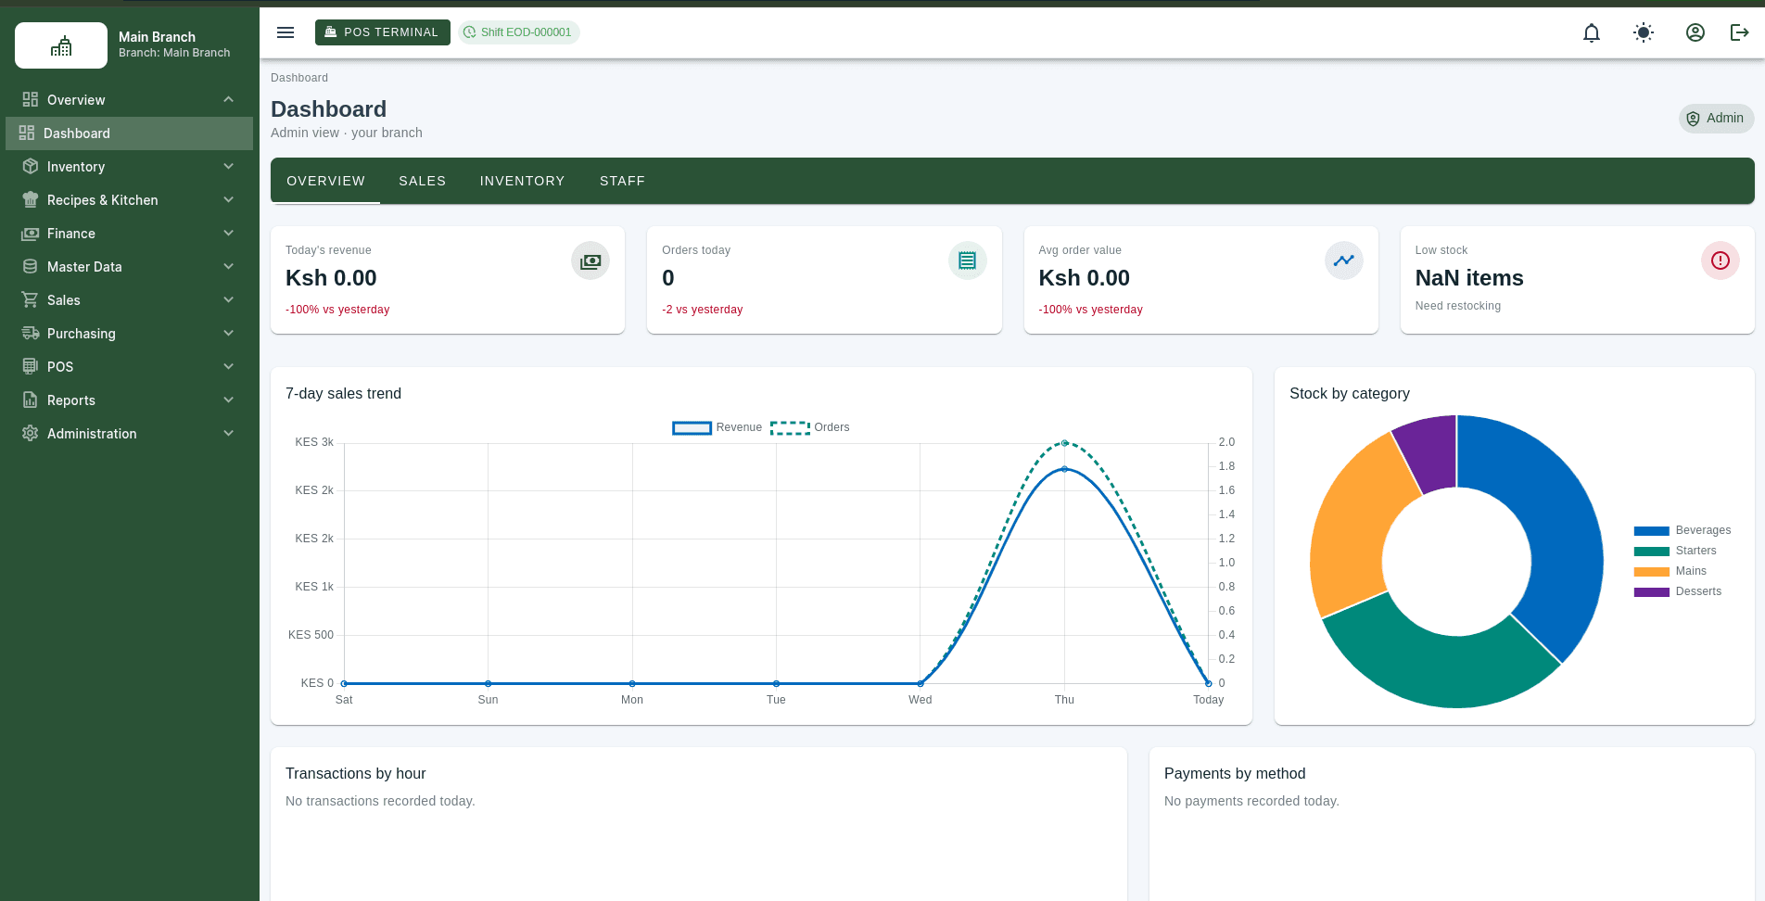Open Dashboard in the sidebar
The height and width of the screenshot is (901, 1765).
(129, 133)
